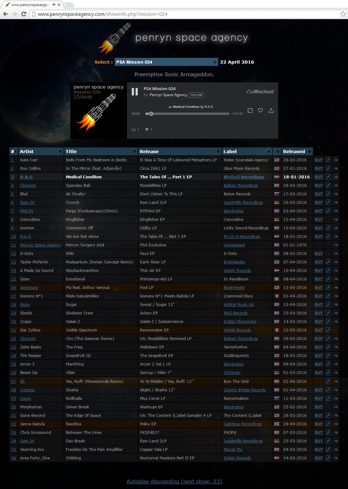Click the mission 024 cover art thumbnail

[98, 110]
